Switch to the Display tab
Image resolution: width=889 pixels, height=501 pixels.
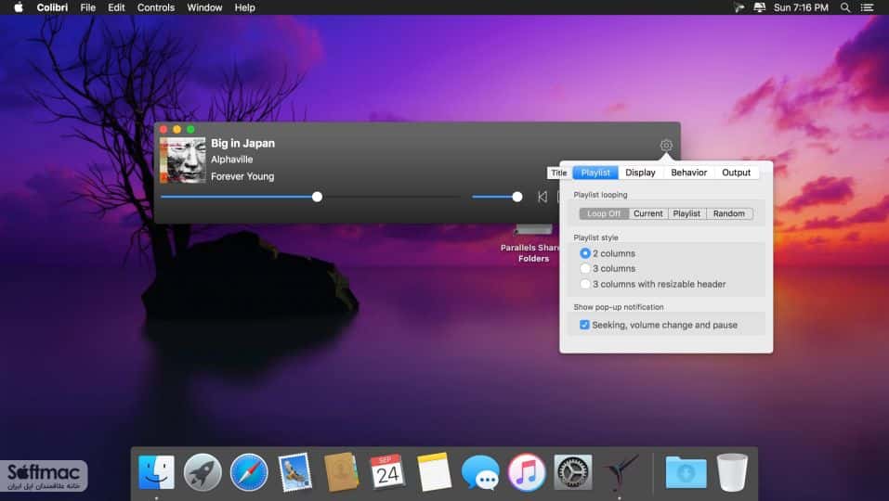[x=640, y=172]
